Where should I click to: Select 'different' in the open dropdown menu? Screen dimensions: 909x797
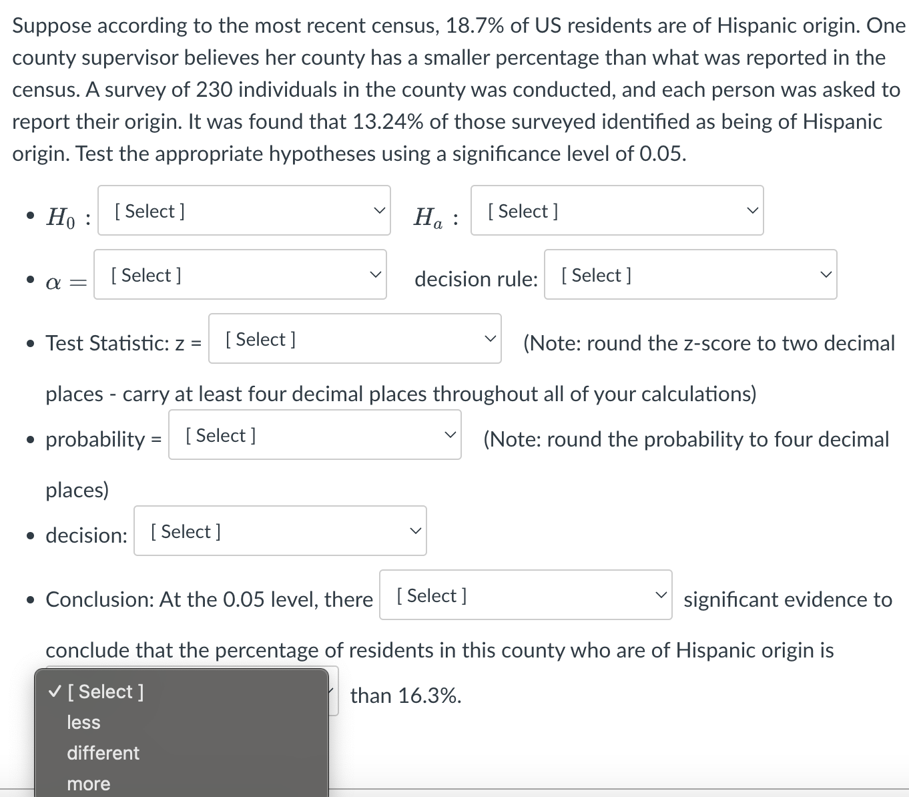click(103, 752)
